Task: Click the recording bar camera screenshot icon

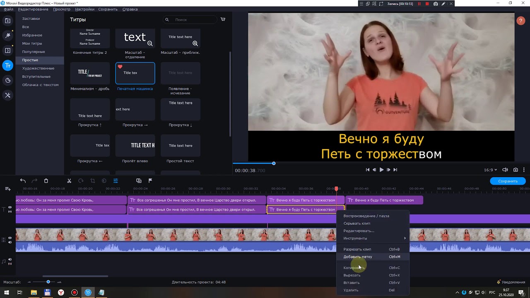Action: click(x=436, y=4)
